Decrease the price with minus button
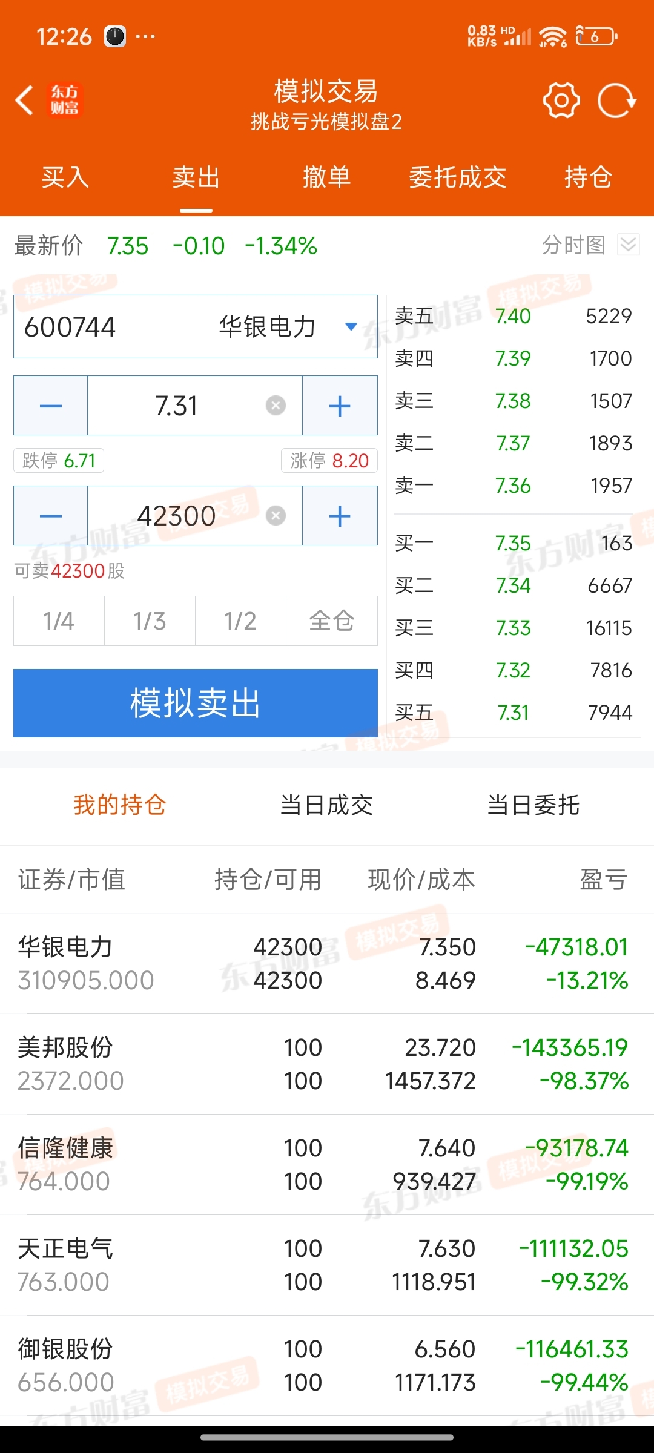 tap(51, 405)
